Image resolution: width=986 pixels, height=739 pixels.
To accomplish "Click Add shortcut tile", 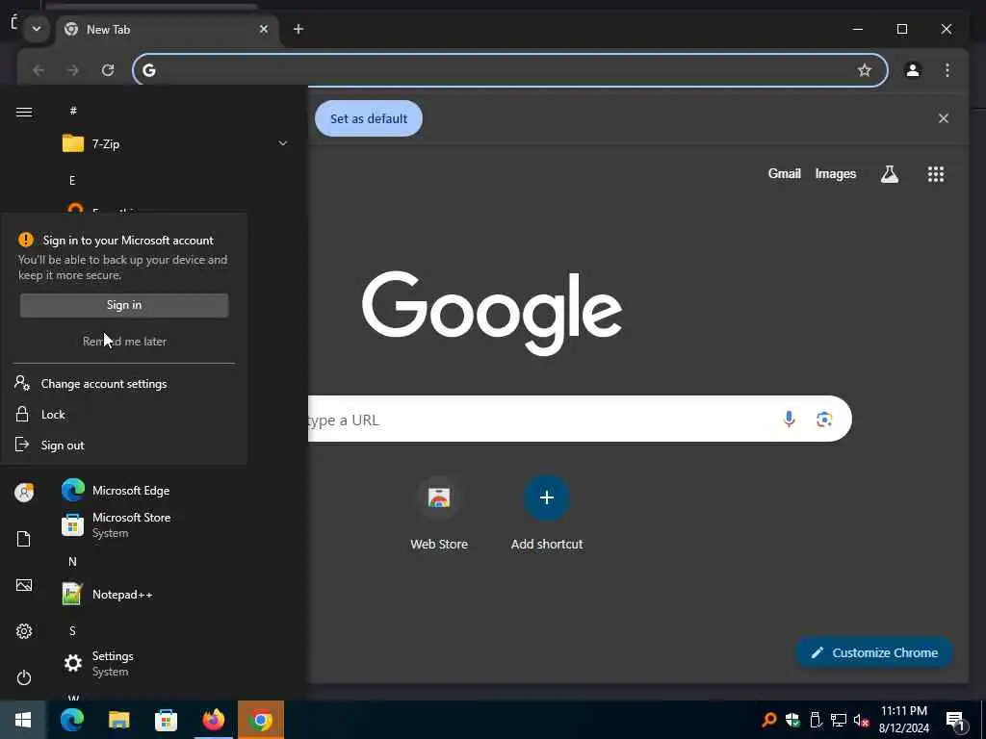I will click(x=547, y=514).
